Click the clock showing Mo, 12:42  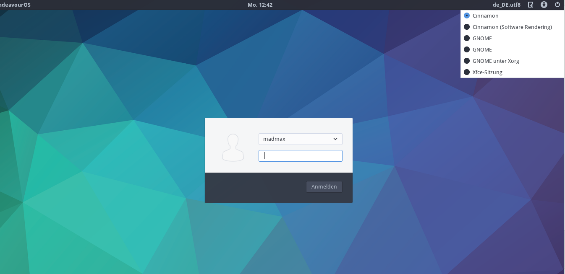pyautogui.click(x=260, y=5)
